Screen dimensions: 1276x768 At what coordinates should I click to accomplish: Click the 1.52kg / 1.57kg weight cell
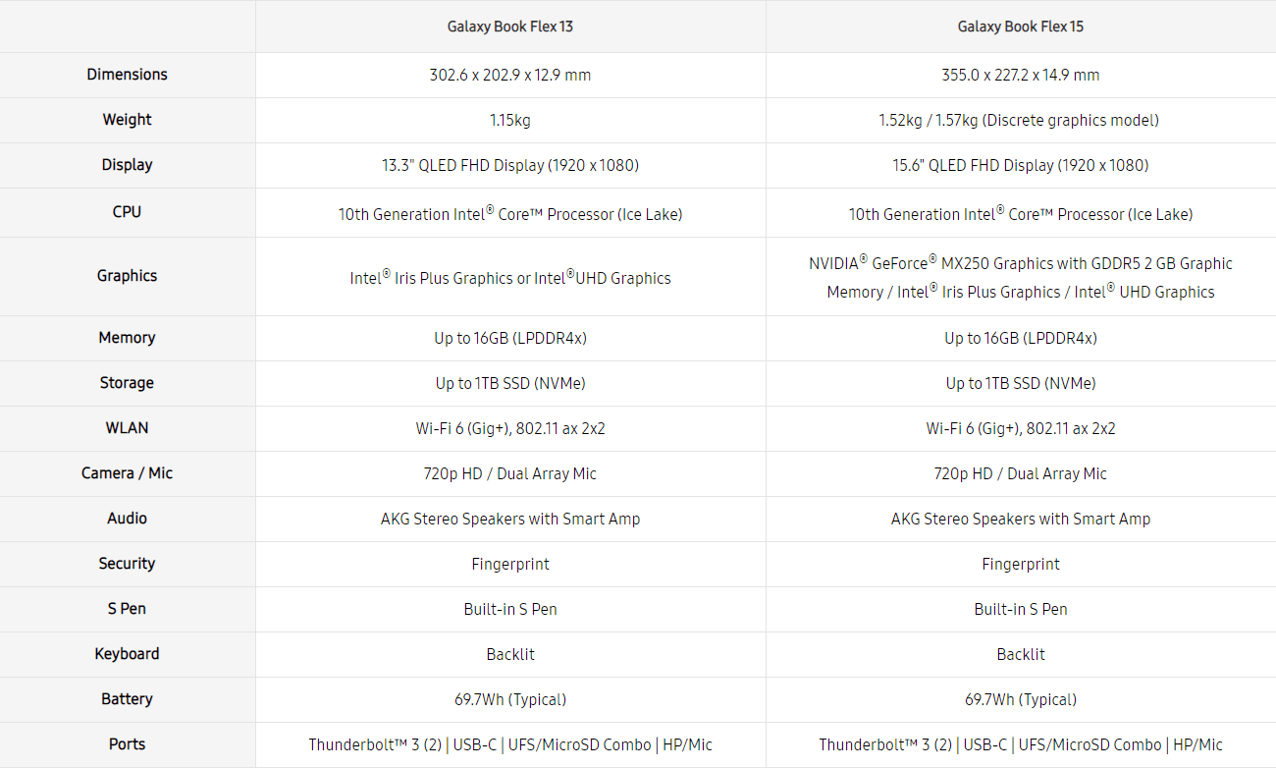tap(1021, 120)
